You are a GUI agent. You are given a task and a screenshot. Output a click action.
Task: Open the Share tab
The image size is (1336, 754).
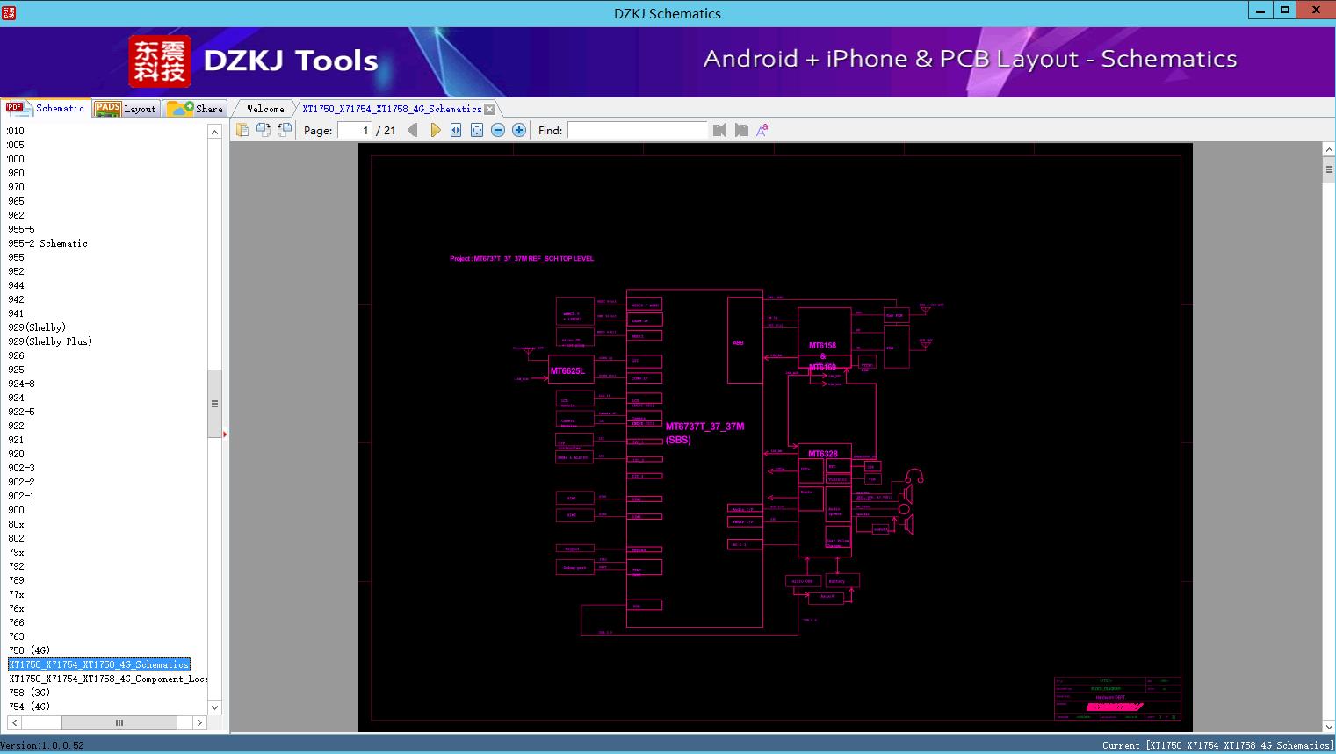click(x=196, y=109)
